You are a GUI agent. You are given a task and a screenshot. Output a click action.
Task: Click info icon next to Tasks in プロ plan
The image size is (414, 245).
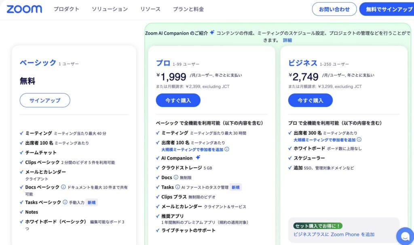pyautogui.click(x=178, y=187)
